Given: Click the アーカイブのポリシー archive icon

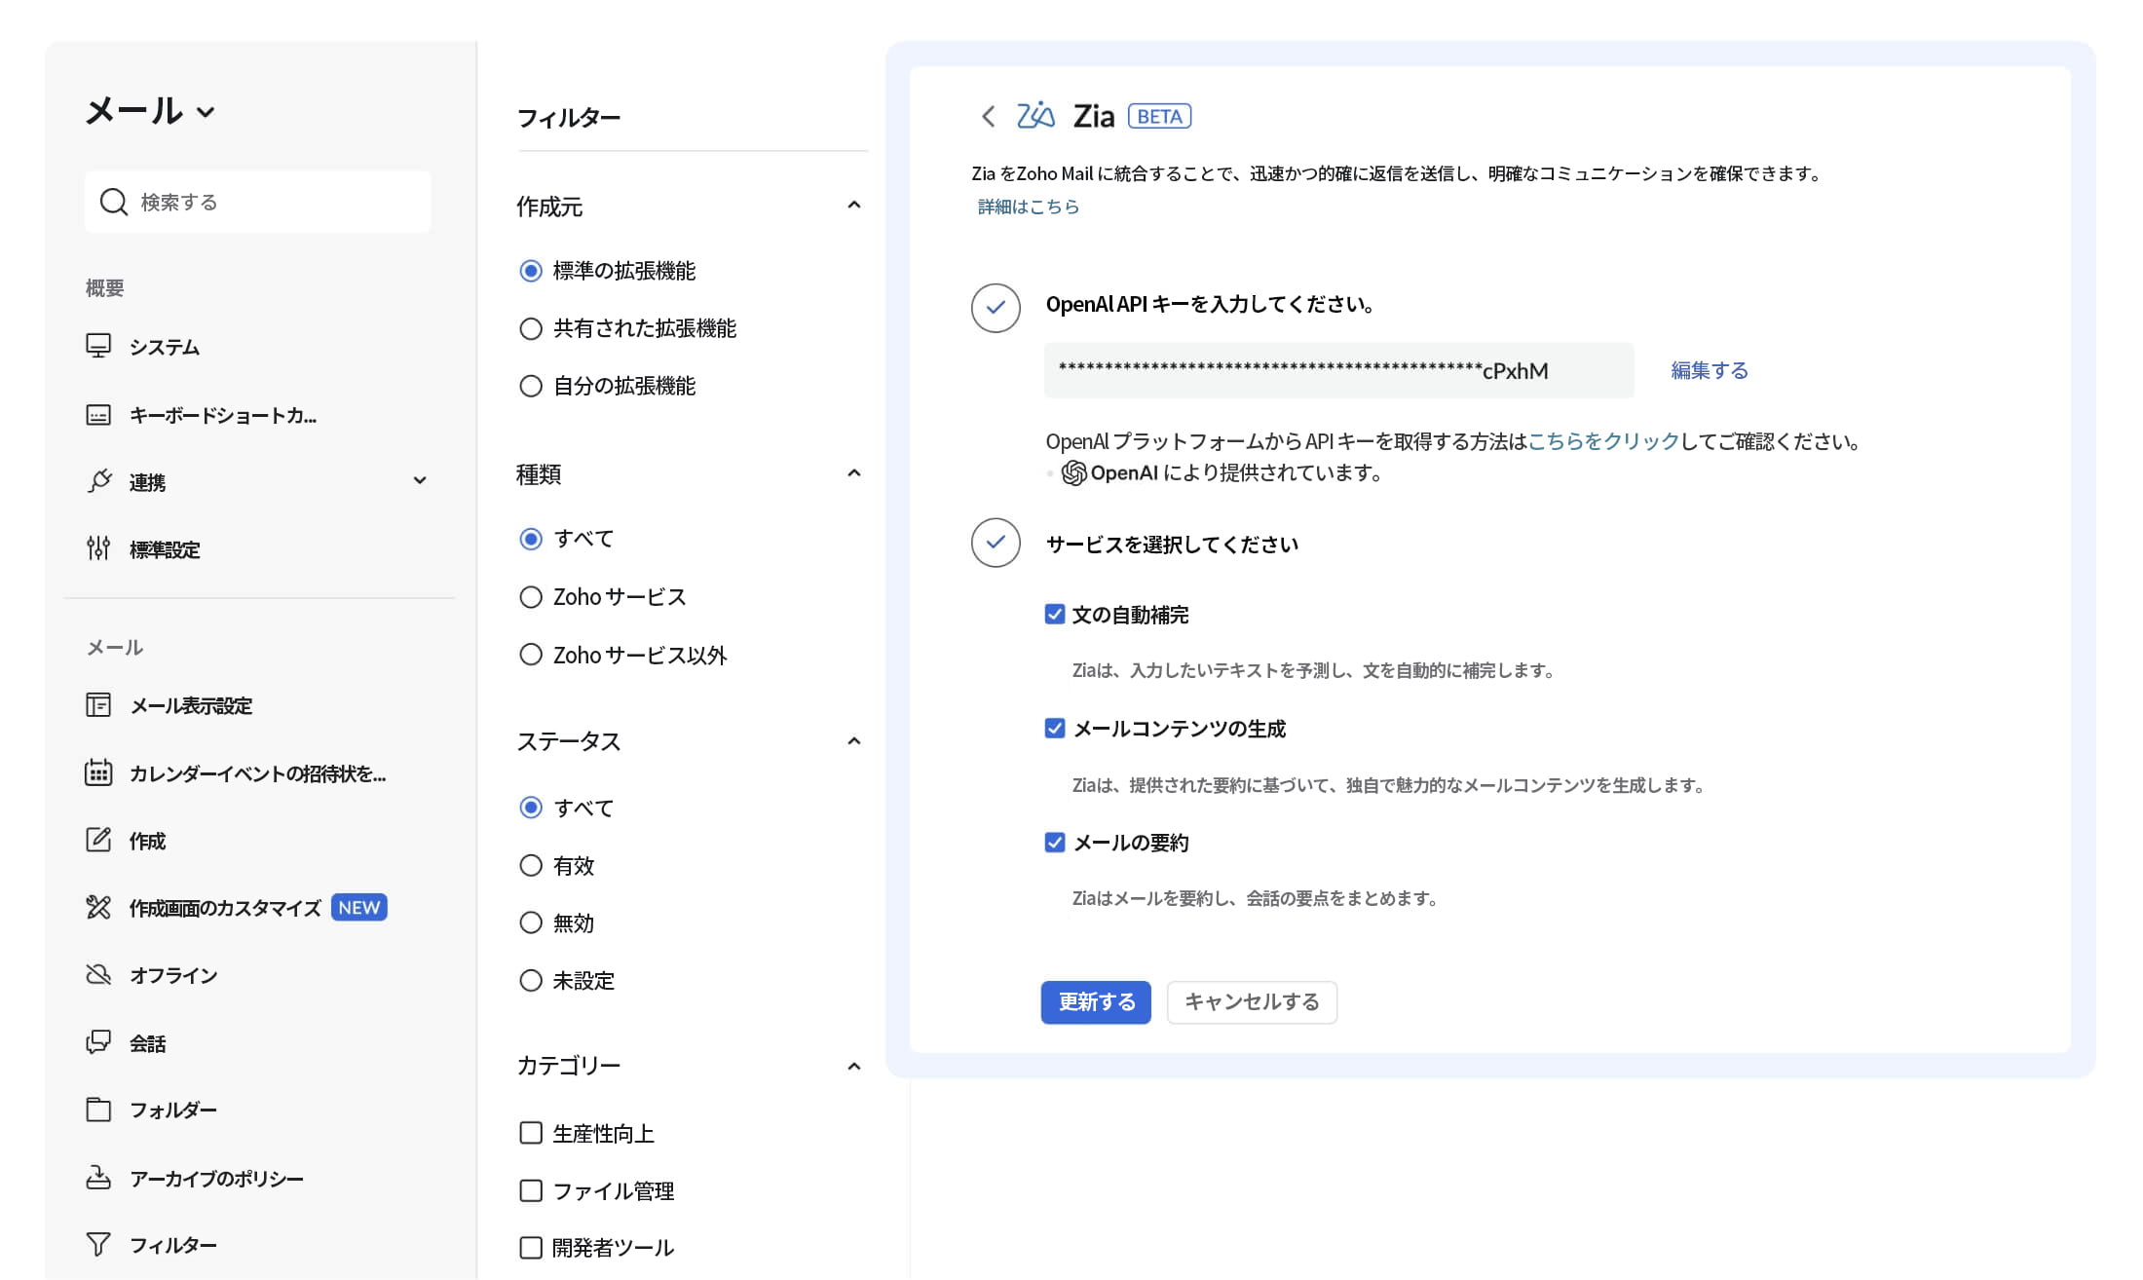Looking at the screenshot, I should pyautogui.click(x=98, y=1178).
